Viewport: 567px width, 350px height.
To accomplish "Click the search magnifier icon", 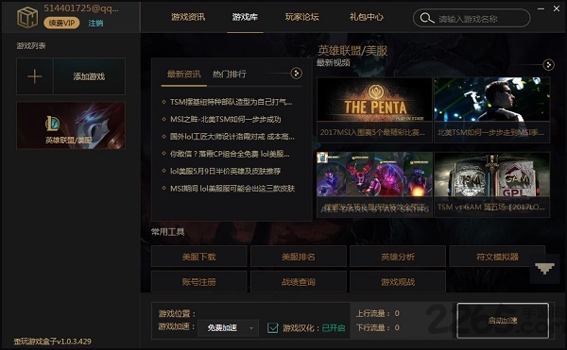I will (x=427, y=19).
